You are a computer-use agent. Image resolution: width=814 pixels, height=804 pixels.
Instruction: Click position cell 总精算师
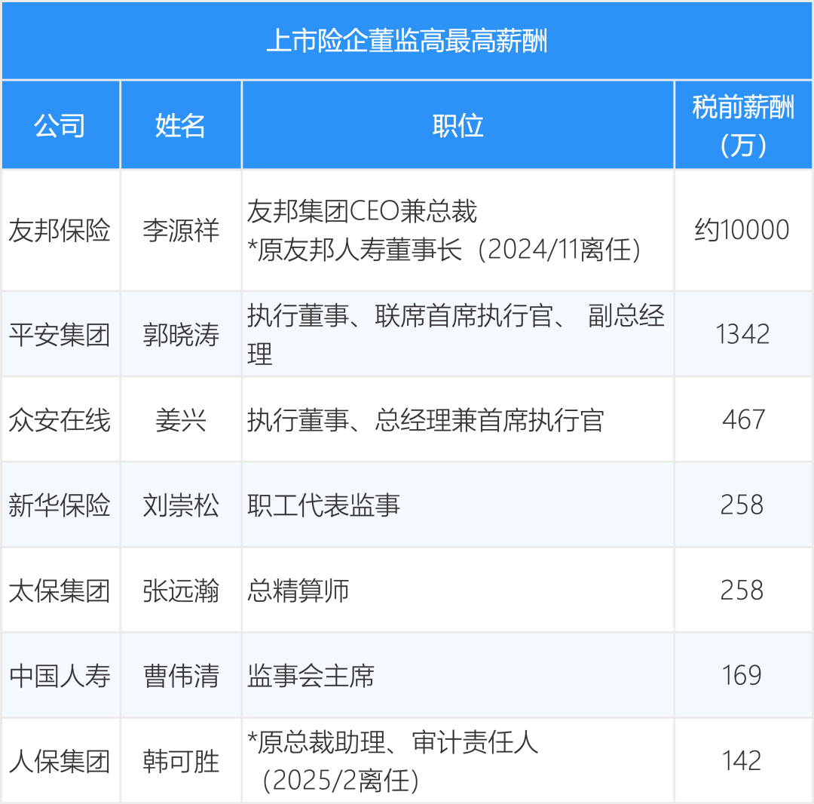458,591
